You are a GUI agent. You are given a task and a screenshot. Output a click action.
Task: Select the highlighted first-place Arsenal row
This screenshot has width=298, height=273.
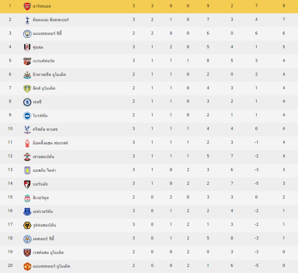tap(149, 6)
